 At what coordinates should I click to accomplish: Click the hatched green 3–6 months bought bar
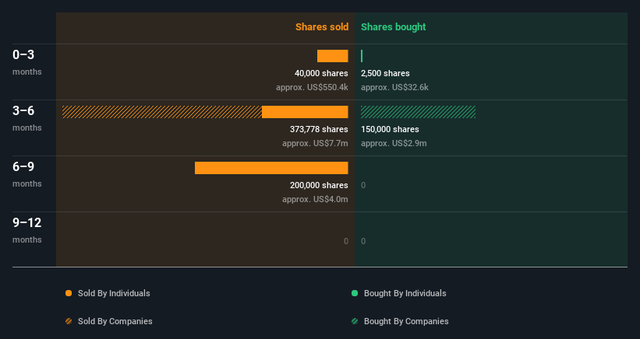pos(418,112)
